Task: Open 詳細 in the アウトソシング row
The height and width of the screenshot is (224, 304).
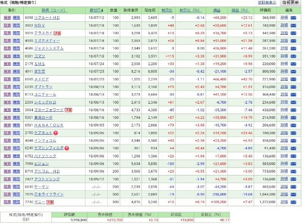Action: (x=284, y=179)
